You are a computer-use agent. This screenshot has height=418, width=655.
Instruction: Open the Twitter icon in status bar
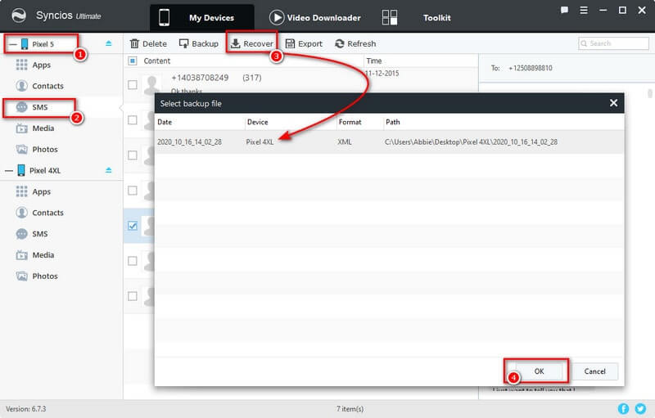639,408
